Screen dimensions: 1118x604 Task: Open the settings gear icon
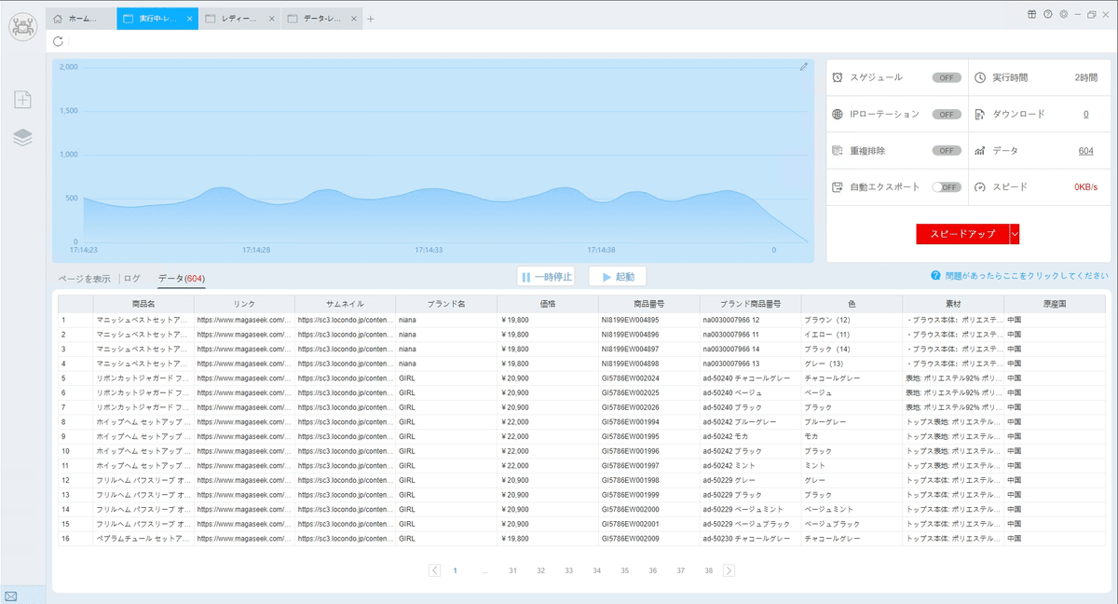pos(1064,14)
